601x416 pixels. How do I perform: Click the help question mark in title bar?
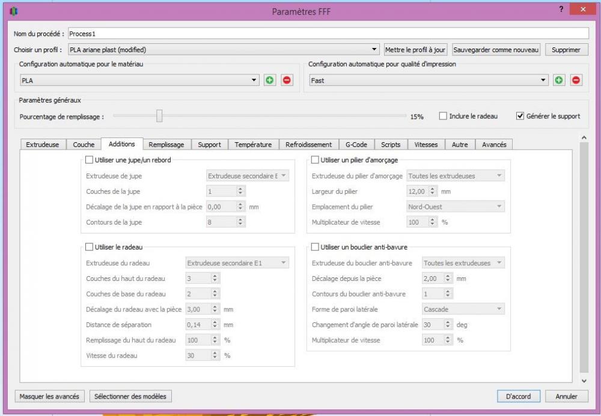561,9
